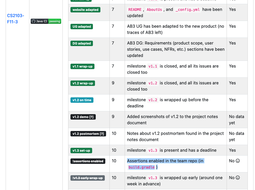Click the 'v1.2 demo [?]' badge

tap(83, 117)
